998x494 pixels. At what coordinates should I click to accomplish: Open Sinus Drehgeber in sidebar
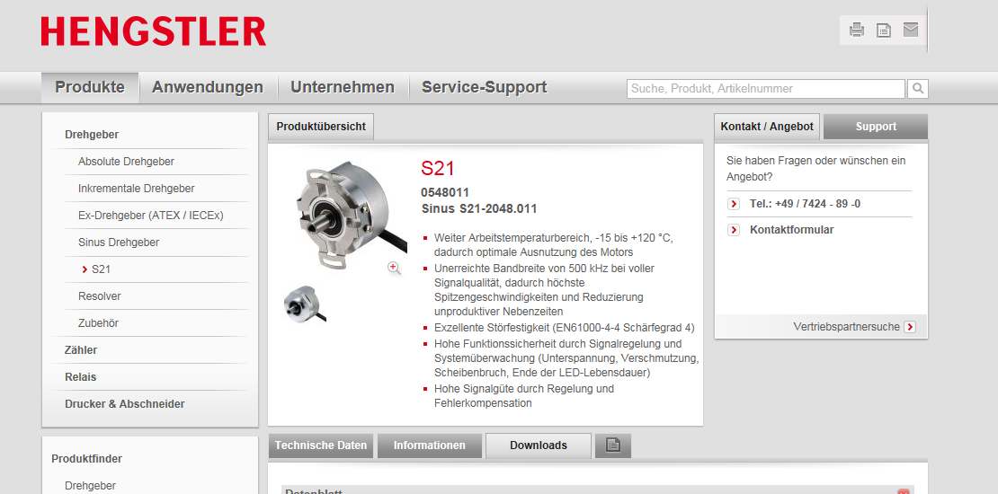click(119, 243)
